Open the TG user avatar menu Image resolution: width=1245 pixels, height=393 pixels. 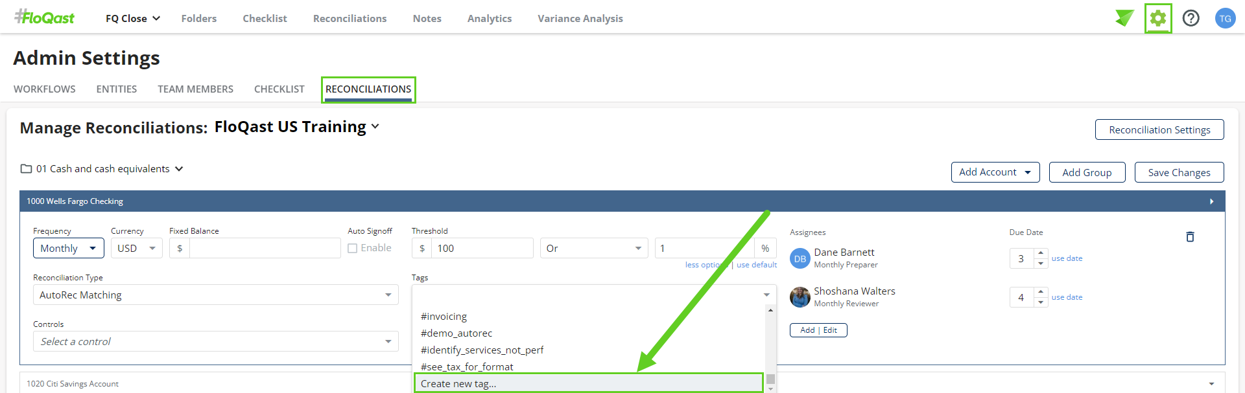[x=1225, y=18]
